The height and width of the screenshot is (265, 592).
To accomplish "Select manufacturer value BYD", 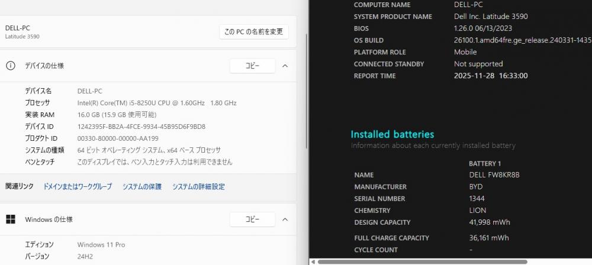I will pos(476,187).
